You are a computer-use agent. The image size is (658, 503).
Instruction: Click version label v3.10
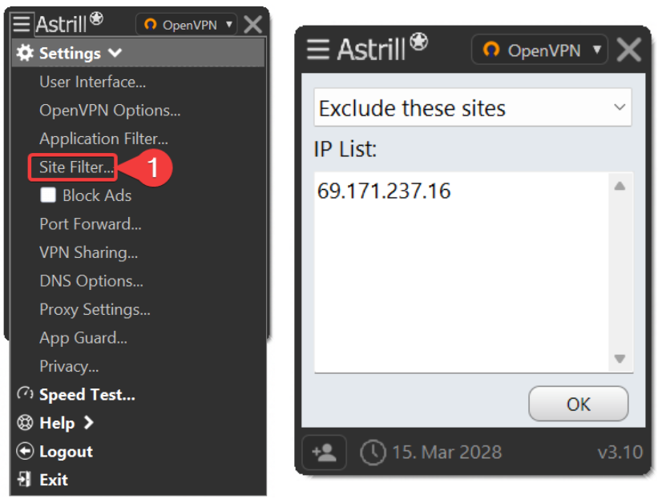pyautogui.click(x=620, y=453)
